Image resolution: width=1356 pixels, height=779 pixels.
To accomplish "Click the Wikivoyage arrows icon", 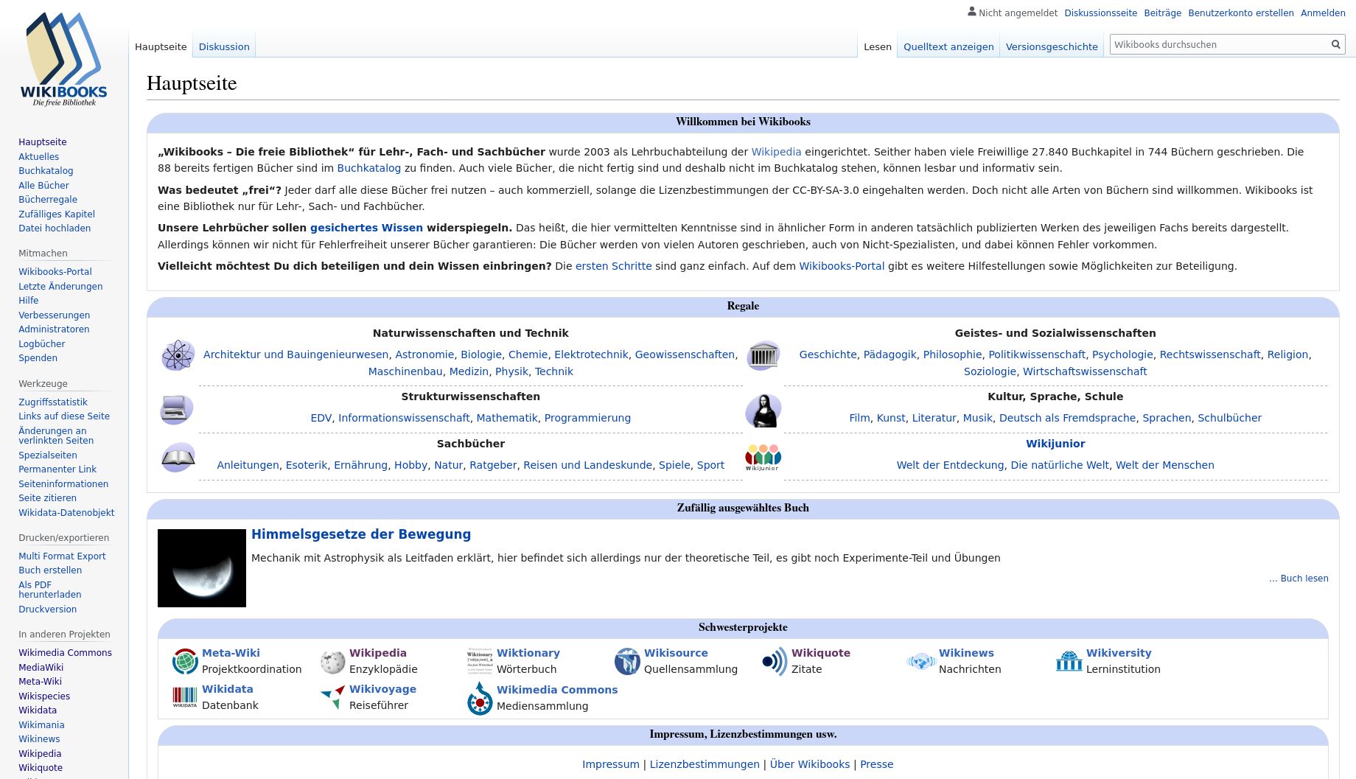I will point(333,697).
